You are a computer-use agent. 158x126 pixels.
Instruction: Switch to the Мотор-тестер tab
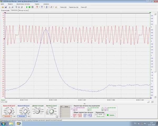click(23, 10)
